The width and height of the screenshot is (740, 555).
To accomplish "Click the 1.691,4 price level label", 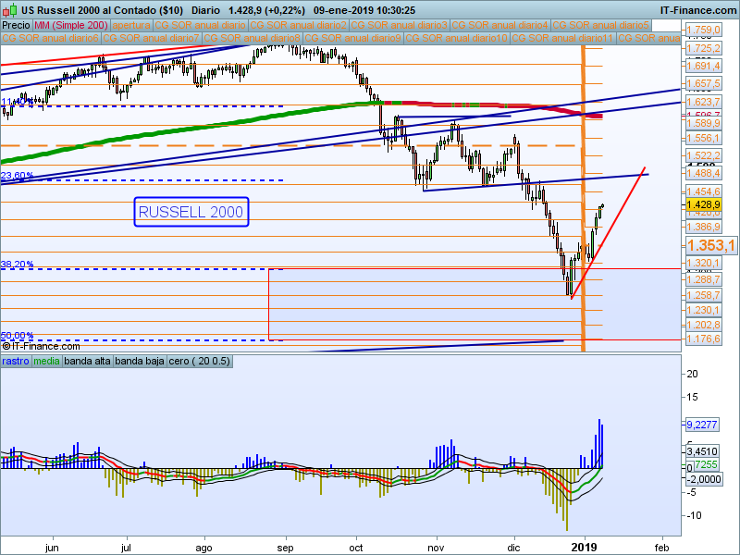I will pyautogui.click(x=703, y=66).
